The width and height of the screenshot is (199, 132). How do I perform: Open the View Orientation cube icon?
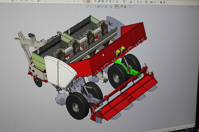pos(106,6)
